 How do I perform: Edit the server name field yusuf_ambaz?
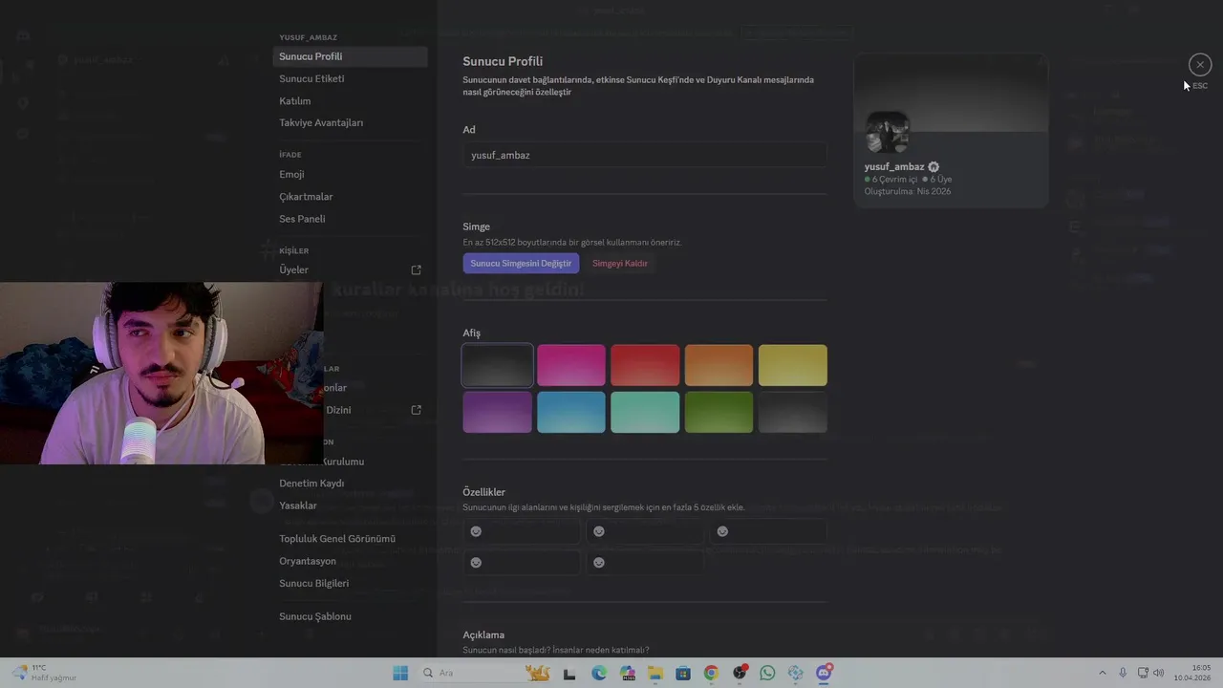tap(645, 155)
